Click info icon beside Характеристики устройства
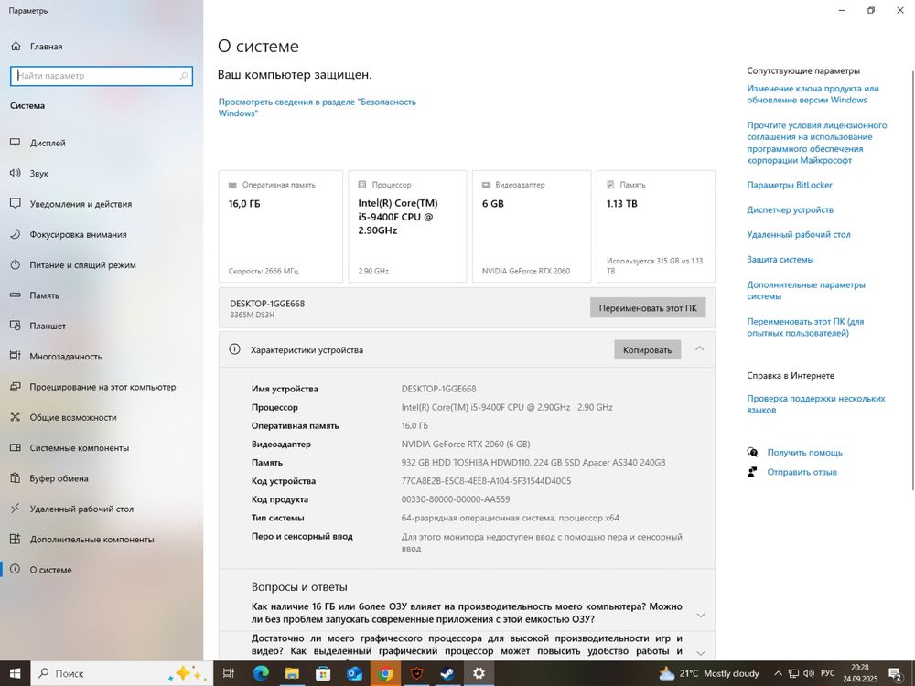Image resolution: width=915 pixels, height=686 pixels. point(234,349)
